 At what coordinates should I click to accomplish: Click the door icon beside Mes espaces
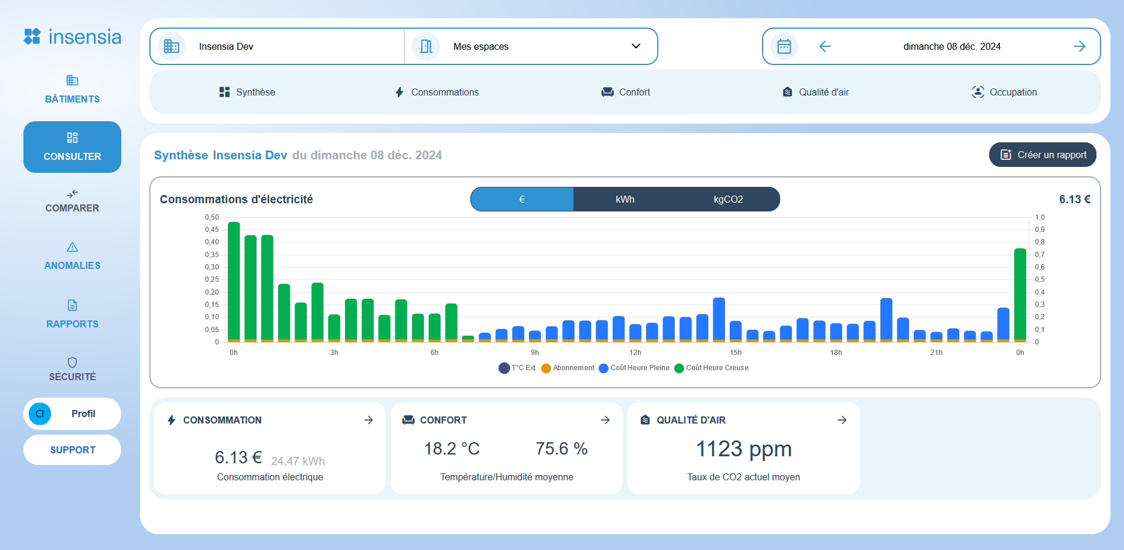426,46
